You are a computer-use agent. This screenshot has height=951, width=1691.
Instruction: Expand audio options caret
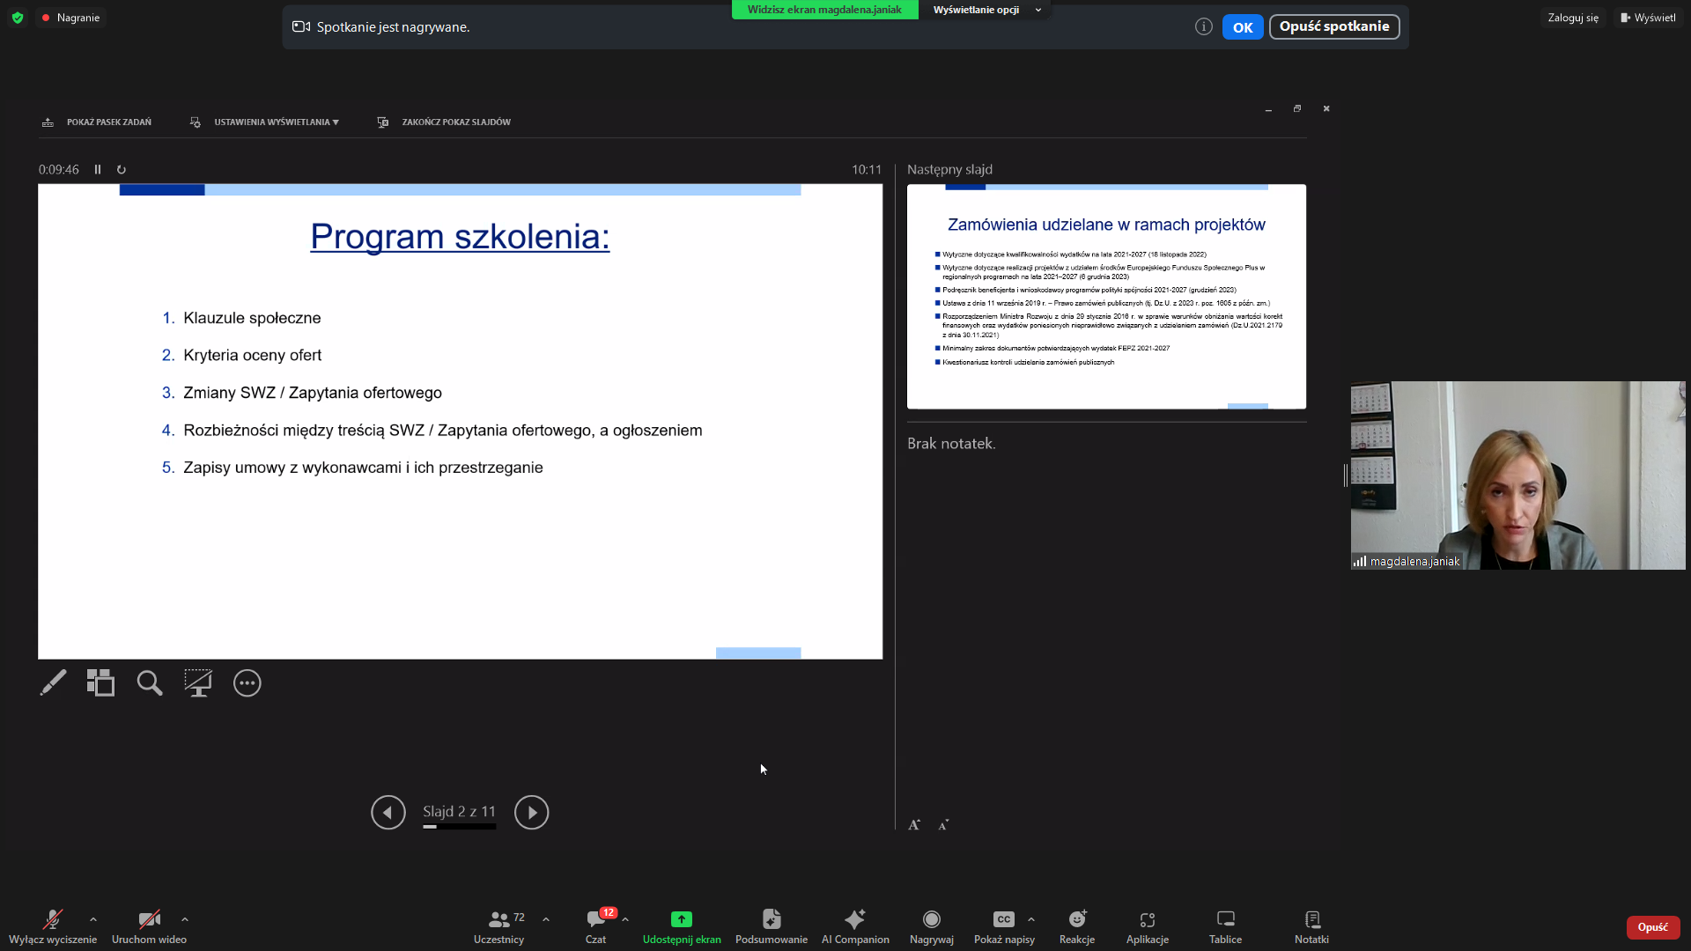point(93,919)
